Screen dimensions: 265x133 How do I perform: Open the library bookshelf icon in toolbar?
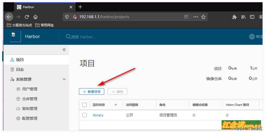[x=243, y=17]
